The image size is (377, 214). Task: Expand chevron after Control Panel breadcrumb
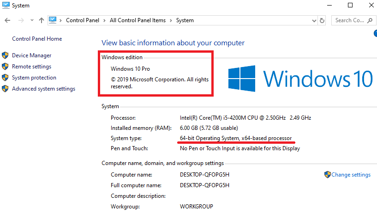tap(104, 20)
